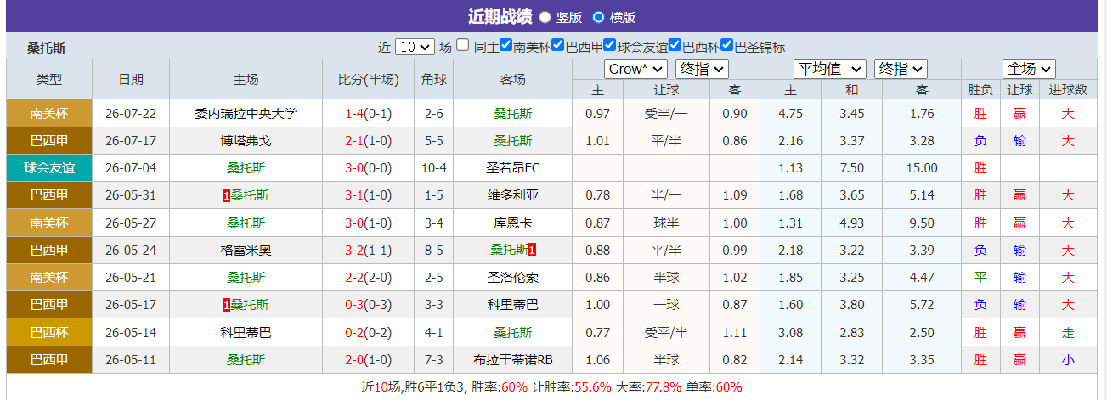The image size is (1107, 400).
Task: Uncheck the 南美杯 filter checkbox
Action: pyautogui.click(x=505, y=46)
